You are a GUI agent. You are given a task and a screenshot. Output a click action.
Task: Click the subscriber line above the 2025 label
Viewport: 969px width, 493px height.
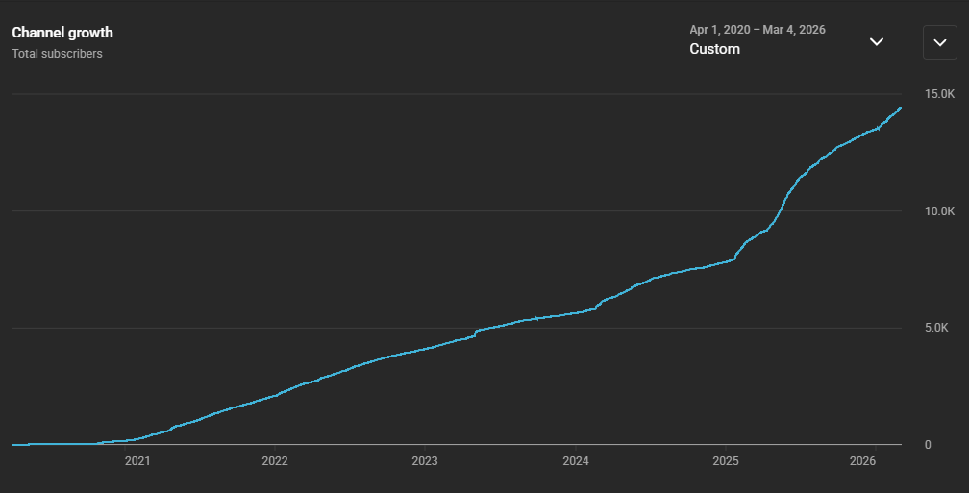(x=725, y=260)
